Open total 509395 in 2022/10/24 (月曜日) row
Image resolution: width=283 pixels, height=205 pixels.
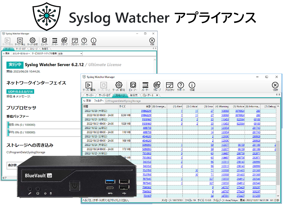147,145
